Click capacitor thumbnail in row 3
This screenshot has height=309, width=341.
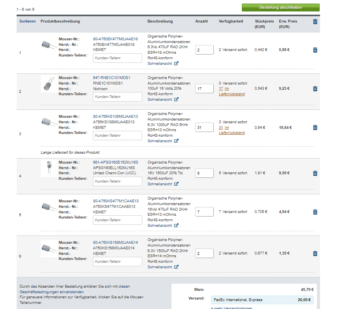coord(49,122)
